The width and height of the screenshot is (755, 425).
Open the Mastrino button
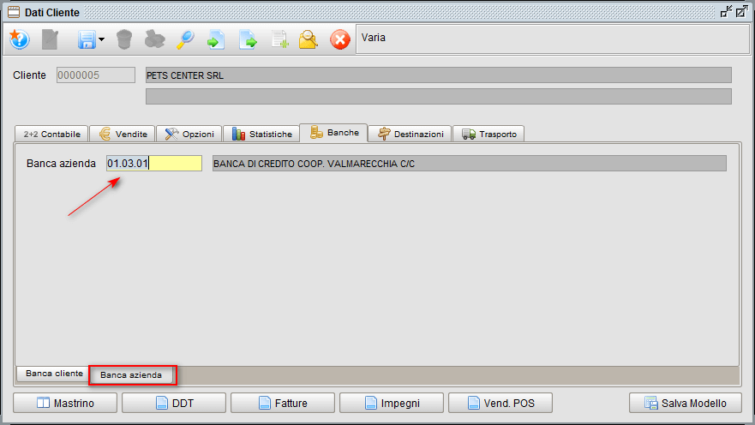pyautogui.click(x=65, y=403)
